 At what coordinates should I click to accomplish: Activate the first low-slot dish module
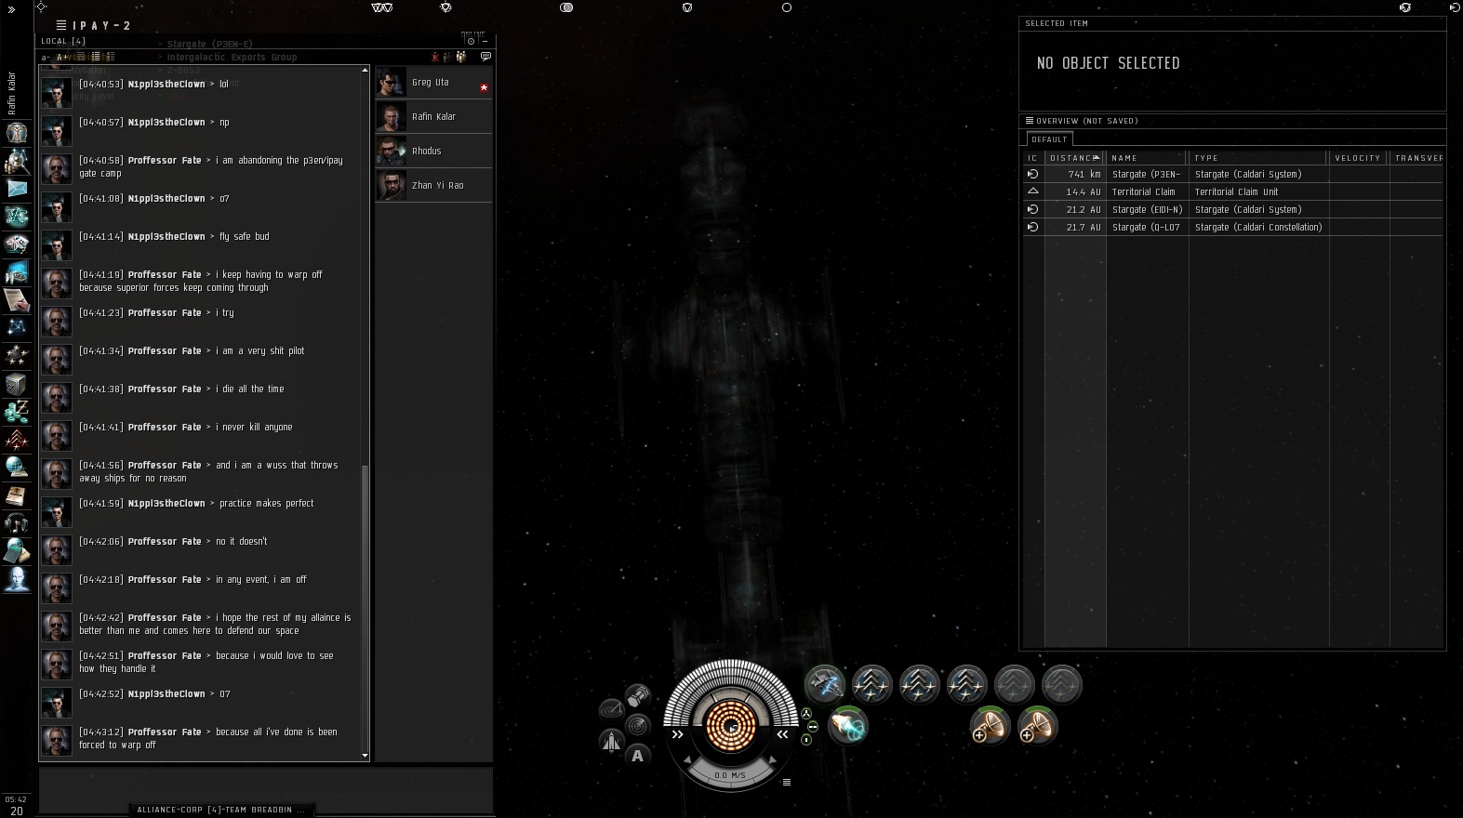pyautogui.click(x=991, y=726)
